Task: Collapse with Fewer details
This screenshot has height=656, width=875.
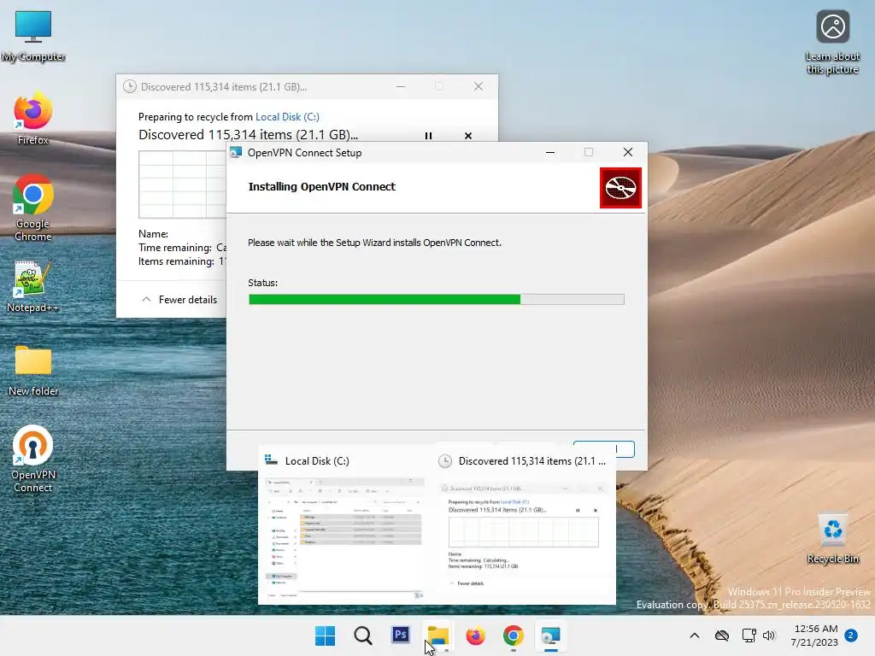Action: point(179,300)
